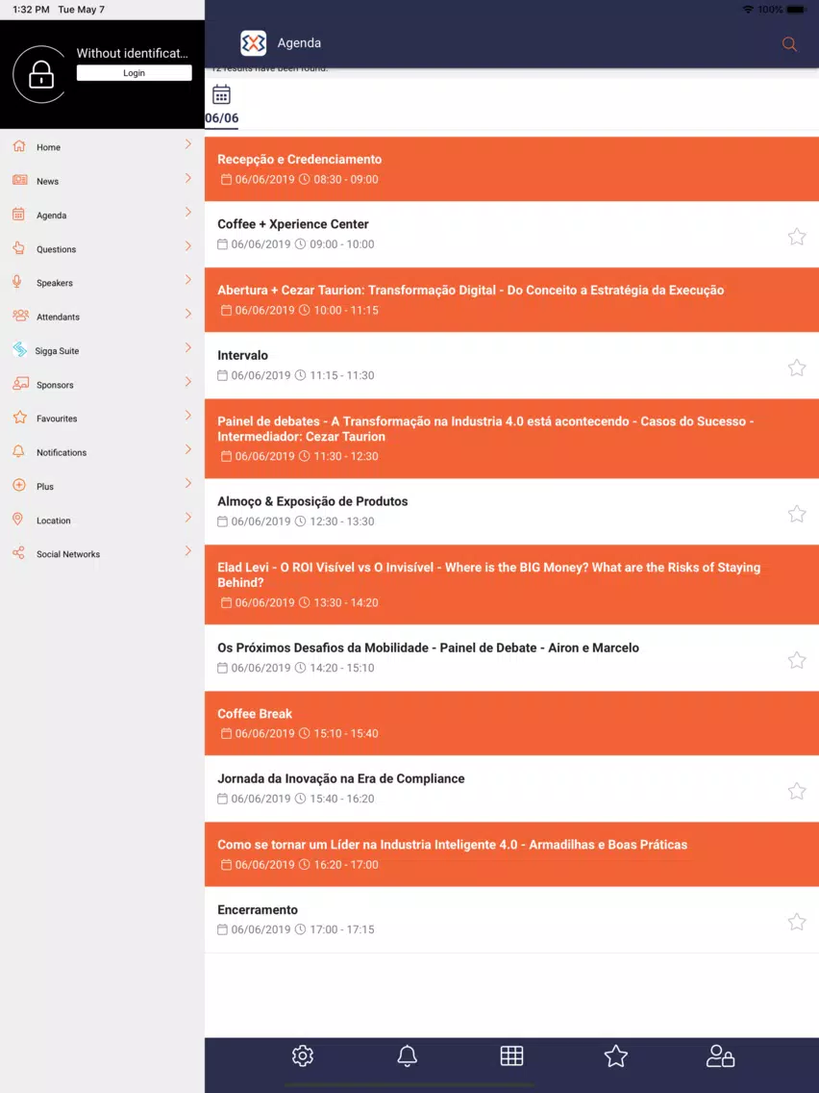Expand Sponsors chevron arrow
This screenshot has width=819, height=1093.
coord(188,381)
